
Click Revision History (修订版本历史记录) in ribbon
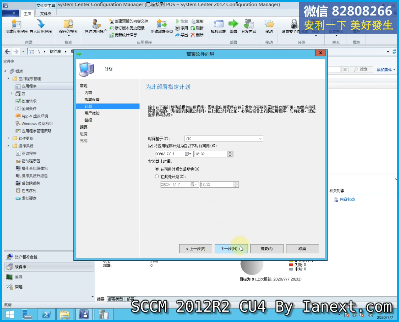127,28
